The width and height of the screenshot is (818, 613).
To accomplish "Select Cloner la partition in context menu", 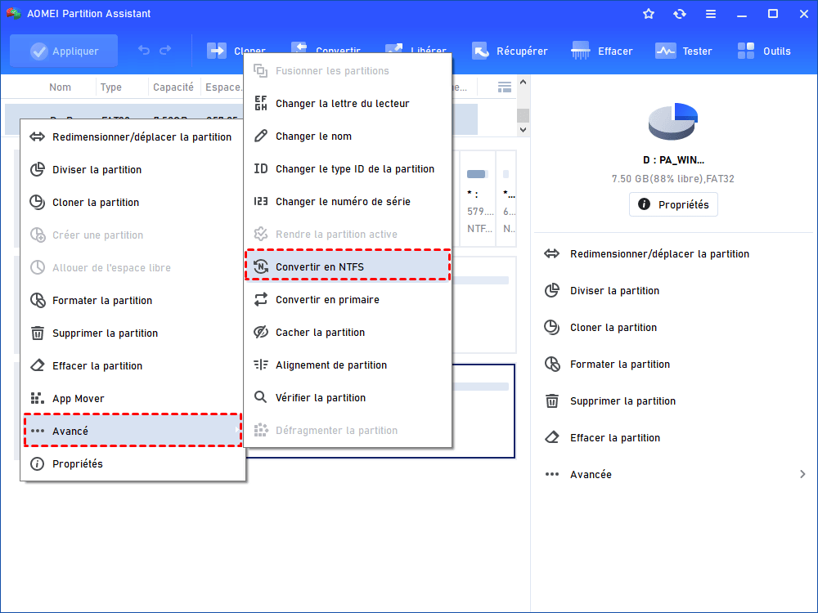I will (x=133, y=202).
